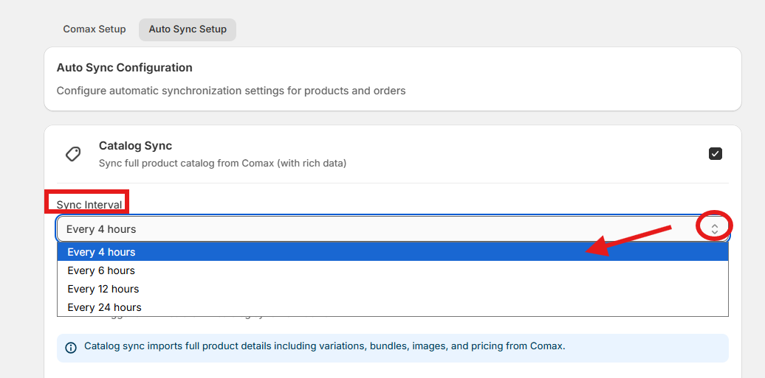This screenshot has width=765, height=378.
Task: Click the Auto Sync Configuration heading
Action: tap(124, 68)
